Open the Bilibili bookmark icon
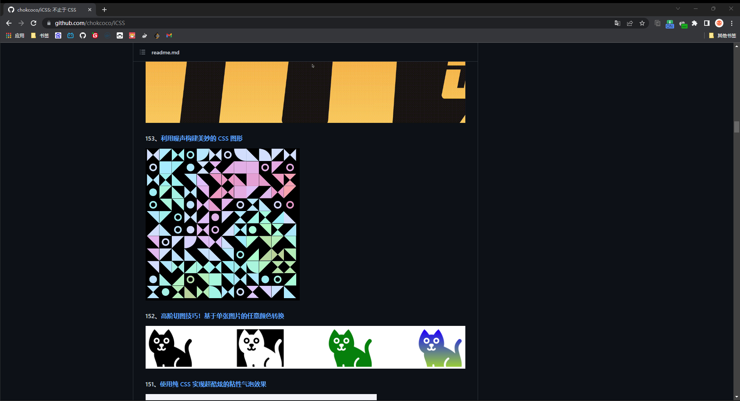740x401 pixels. click(x=70, y=35)
